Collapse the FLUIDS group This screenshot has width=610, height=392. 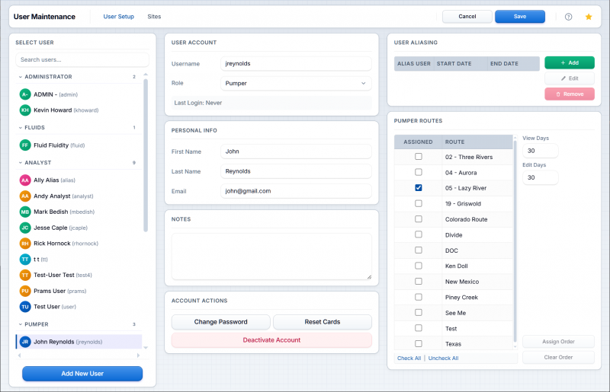(21, 127)
